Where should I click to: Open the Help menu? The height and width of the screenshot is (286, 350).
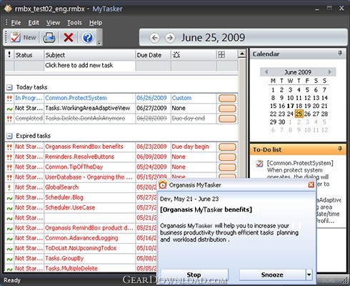tap(96, 23)
